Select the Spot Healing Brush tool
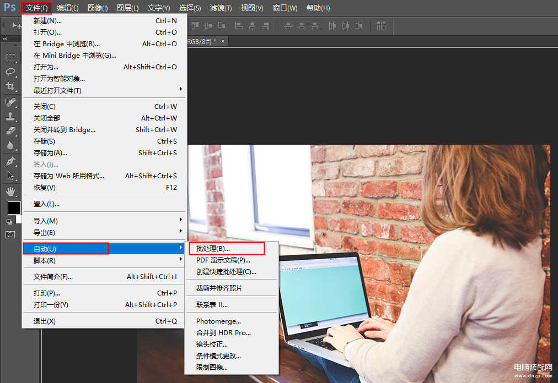558x383 pixels. pyautogui.click(x=10, y=103)
